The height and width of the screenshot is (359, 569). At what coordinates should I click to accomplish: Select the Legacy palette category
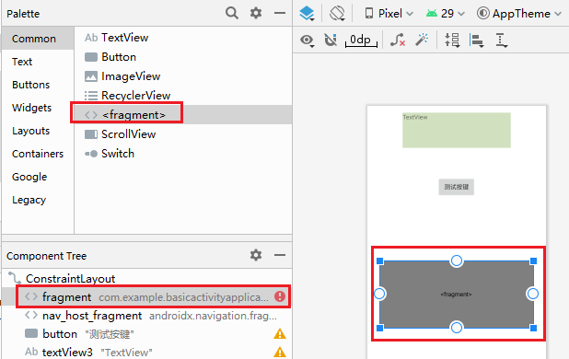(x=29, y=200)
